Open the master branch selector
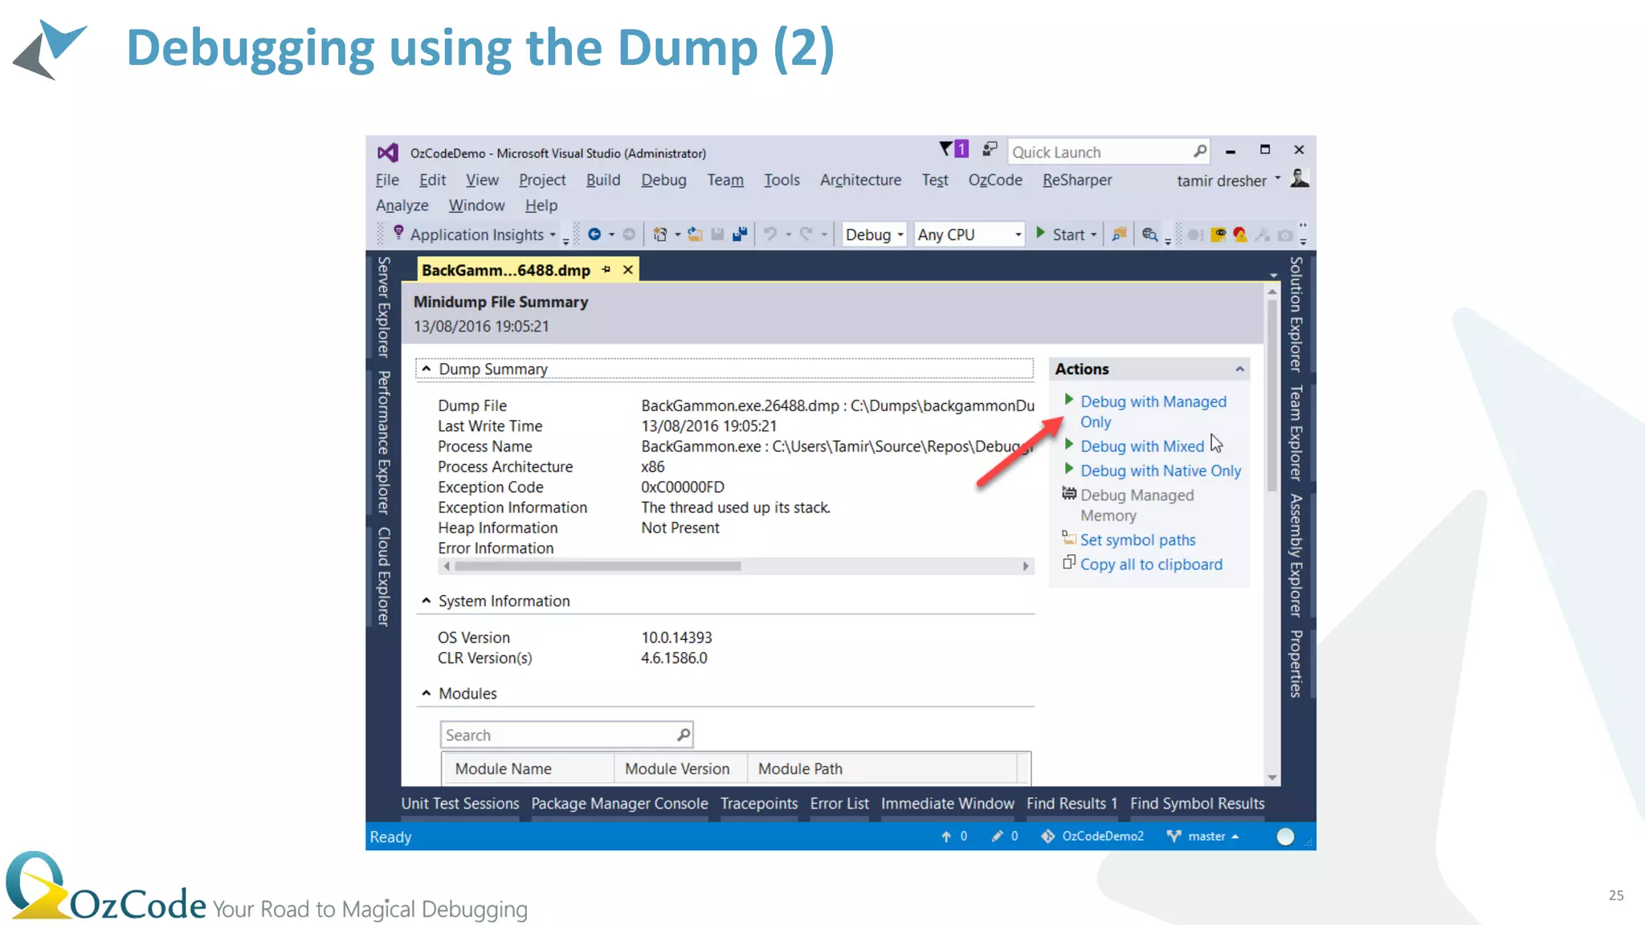 coord(1203,837)
